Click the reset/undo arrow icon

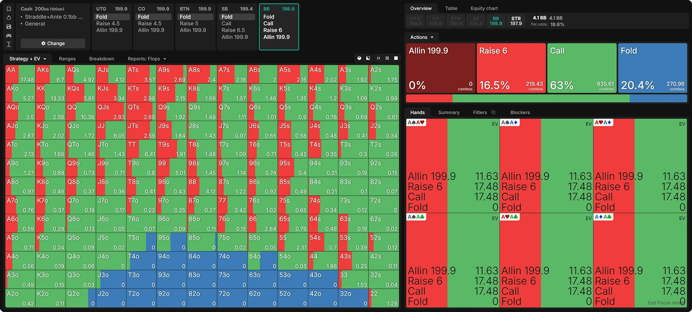coord(9,18)
